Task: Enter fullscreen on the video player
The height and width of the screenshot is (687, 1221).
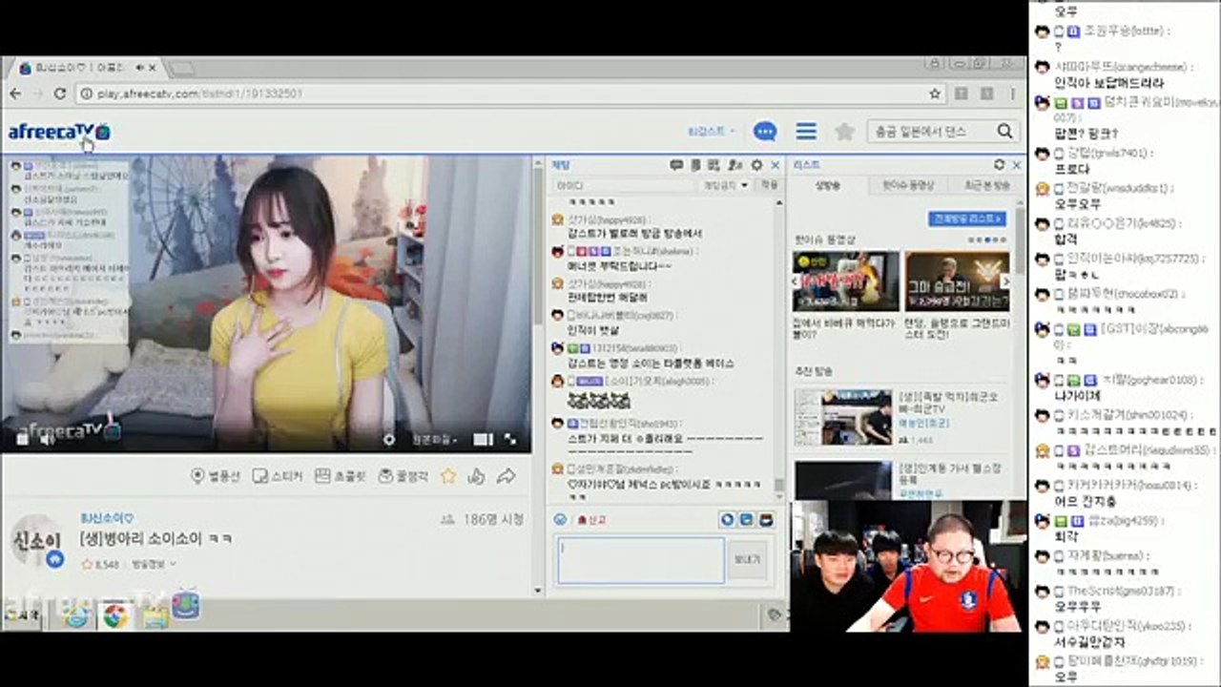Action: (x=510, y=439)
